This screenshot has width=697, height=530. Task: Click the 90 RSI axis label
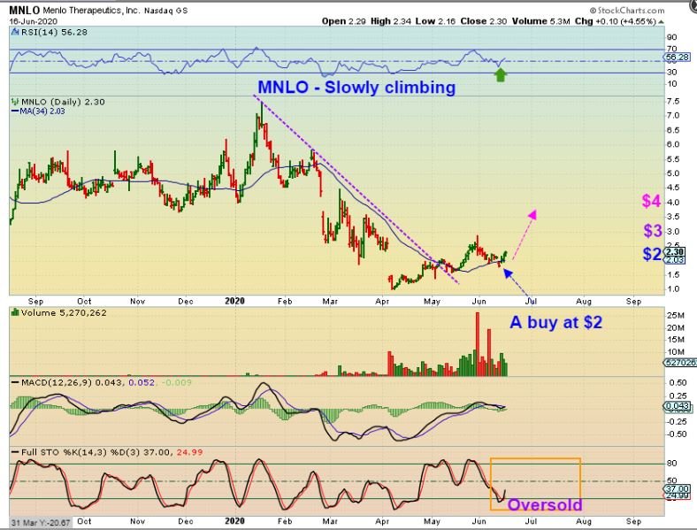coord(671,37)
